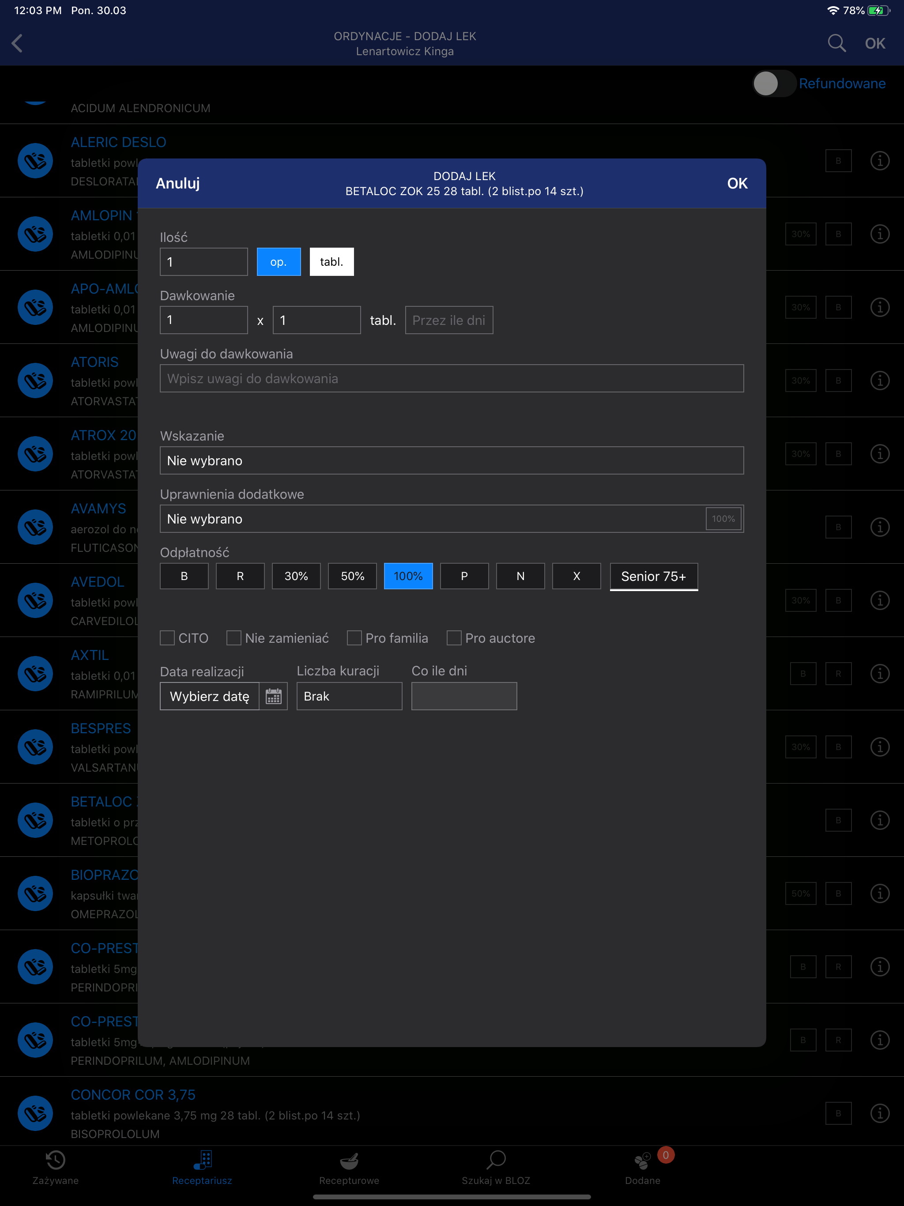Tap pill icon beside ATORIS
This screenshot has width=904, height=1206.
pos(35,381)
